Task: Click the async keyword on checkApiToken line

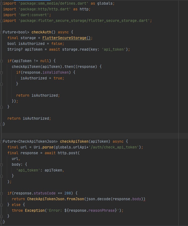Action: point(118,141)
